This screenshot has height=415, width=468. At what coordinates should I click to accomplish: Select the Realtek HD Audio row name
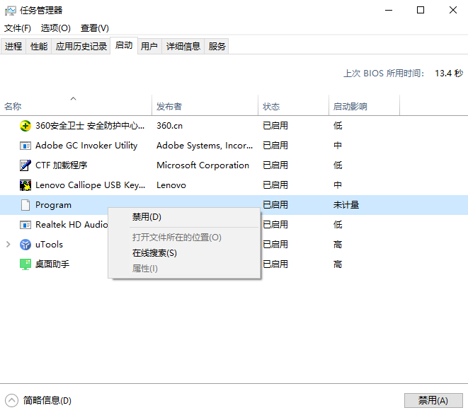(x=72, y=225)
